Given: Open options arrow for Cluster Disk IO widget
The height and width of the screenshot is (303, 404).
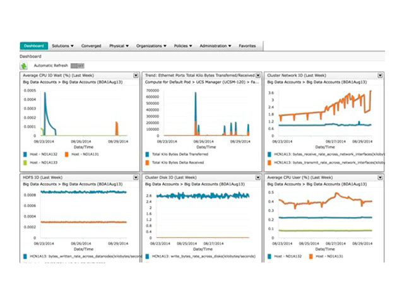Looking at the screenshot, I should (x=259, y=179).
